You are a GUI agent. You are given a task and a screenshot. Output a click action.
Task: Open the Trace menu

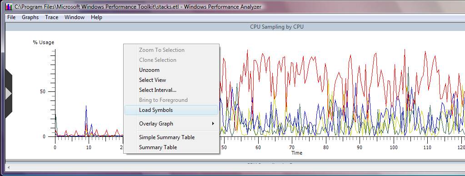point(52,17)
